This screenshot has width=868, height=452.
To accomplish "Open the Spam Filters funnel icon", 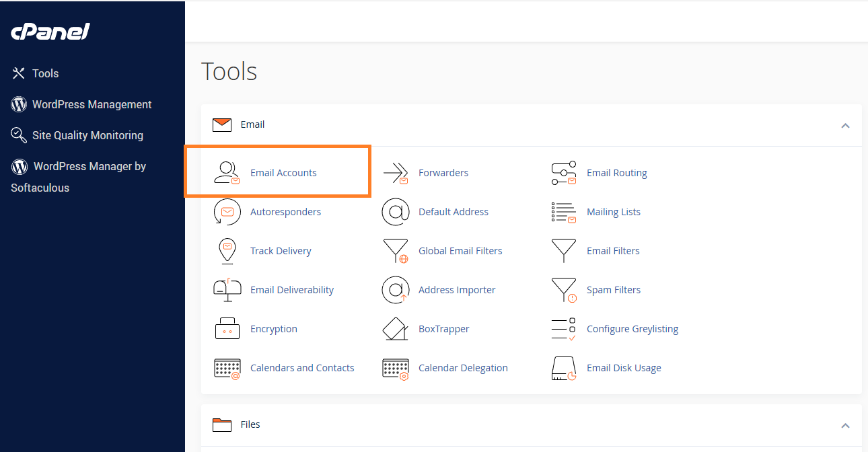I will (563, 290).
